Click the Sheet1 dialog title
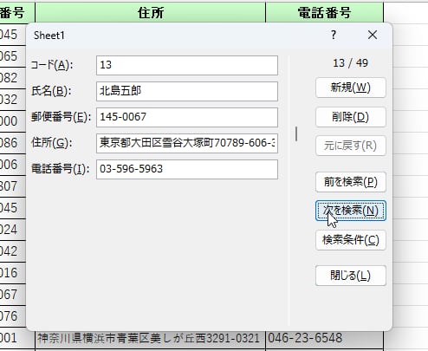The width and height of the screenshot is (428, 351). 49,36
